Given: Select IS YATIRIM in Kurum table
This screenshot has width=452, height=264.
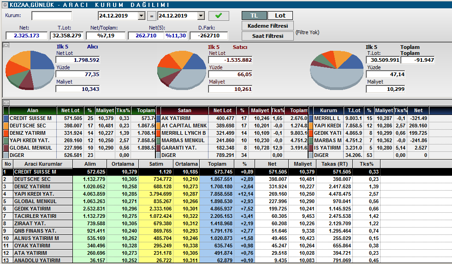Looking at the screenshot, I should click(327, 148).
